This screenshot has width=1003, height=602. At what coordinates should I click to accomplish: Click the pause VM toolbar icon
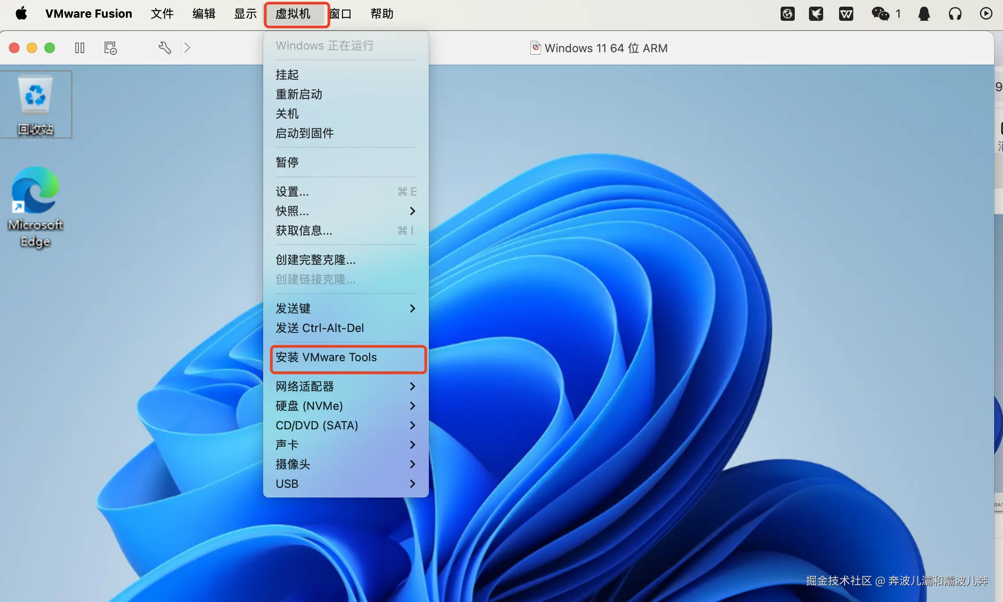click(x=80, y=48)
